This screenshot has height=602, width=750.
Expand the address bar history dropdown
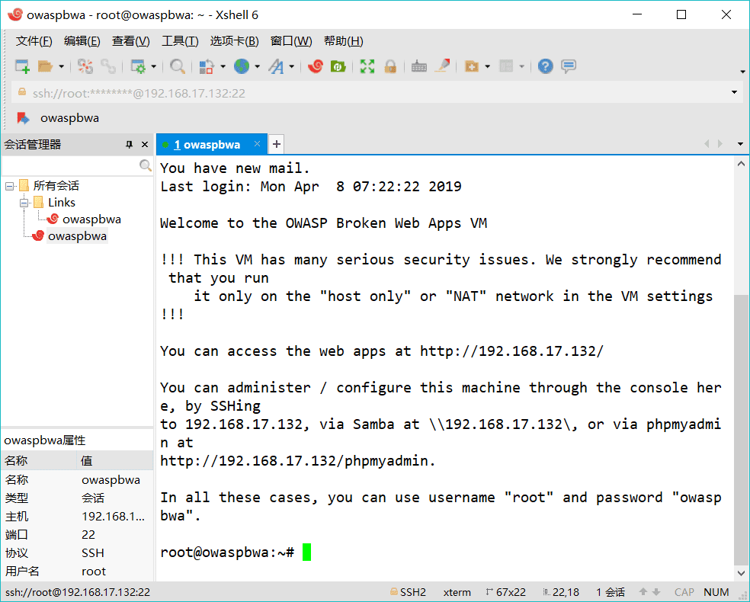pos(734,92)
